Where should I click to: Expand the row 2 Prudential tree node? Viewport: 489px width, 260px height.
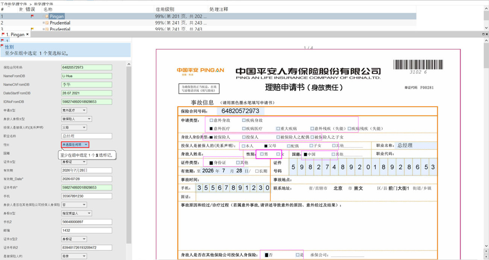[44, 23]
